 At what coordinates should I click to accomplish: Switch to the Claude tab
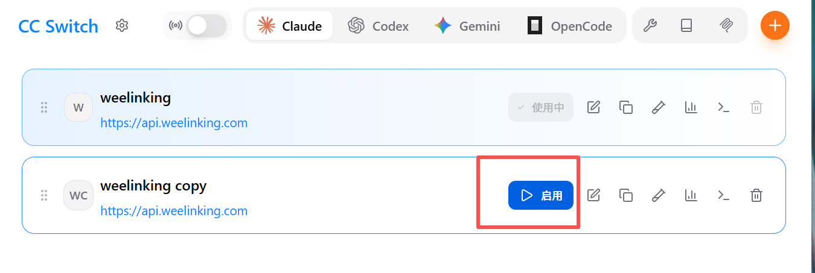click(x=290, y=26)
